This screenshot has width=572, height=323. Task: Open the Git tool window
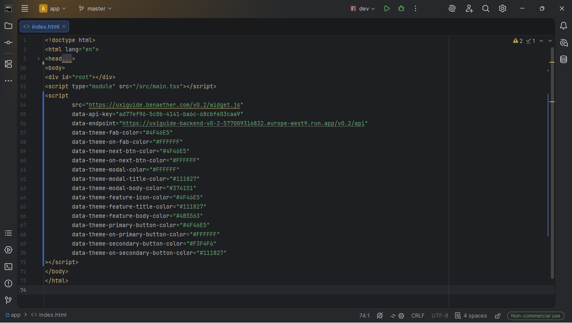point(8,300)
